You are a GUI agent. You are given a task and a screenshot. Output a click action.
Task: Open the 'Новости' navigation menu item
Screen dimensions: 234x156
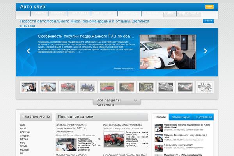(58, 13)
